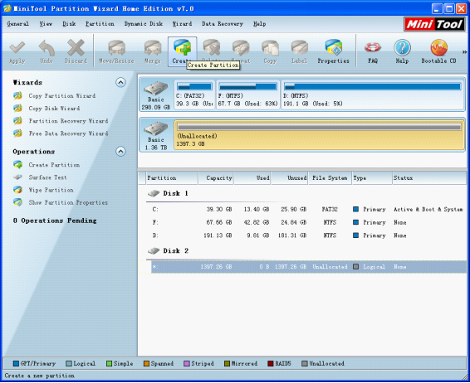
Task: Sort by the Capacity column header
Action: [216, 178]
